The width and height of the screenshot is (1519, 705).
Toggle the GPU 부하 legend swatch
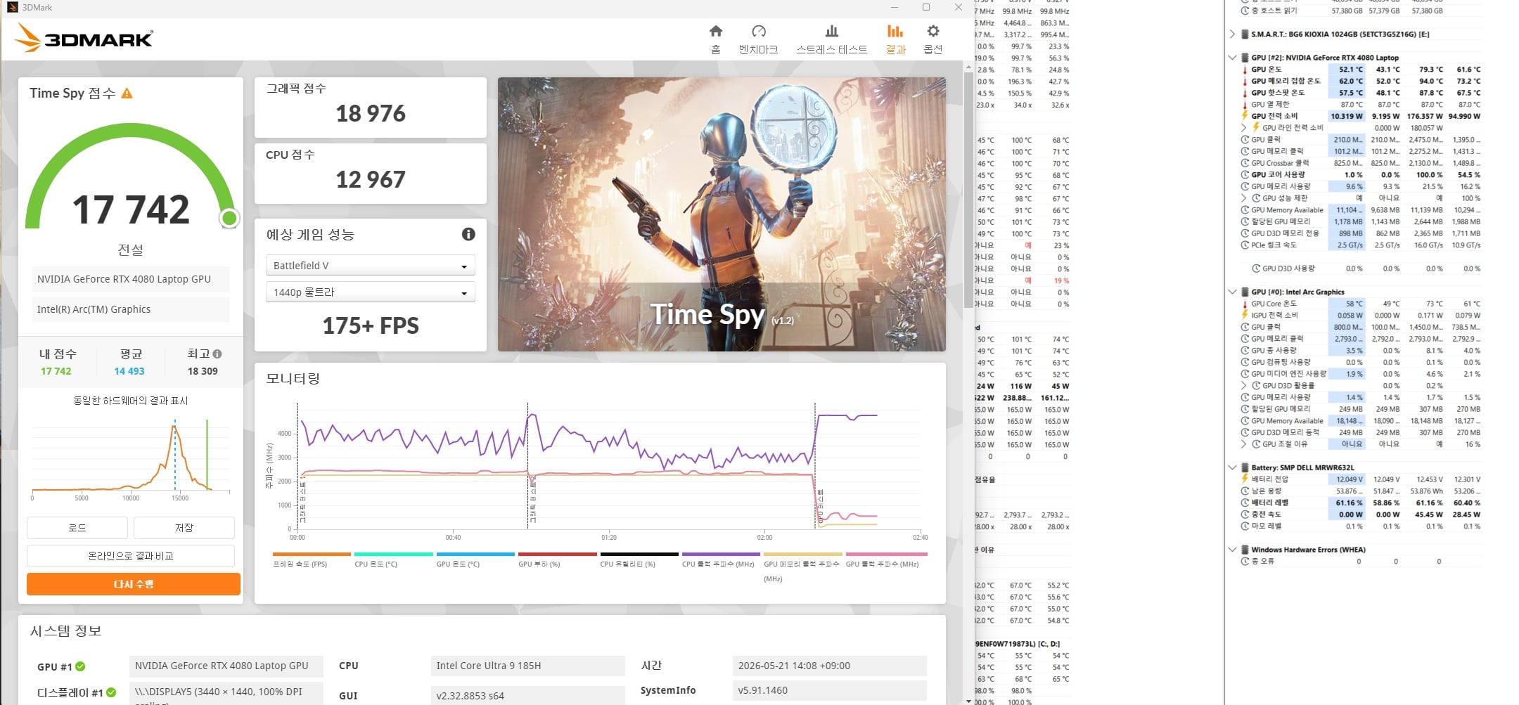click(557, 554)
